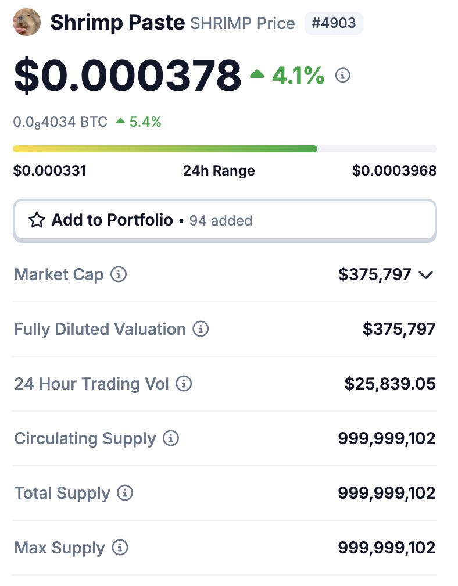The width and height of the screenshot is (458, 586).
Task: Click the 24h Range progress bar
Action: [224, 149]
